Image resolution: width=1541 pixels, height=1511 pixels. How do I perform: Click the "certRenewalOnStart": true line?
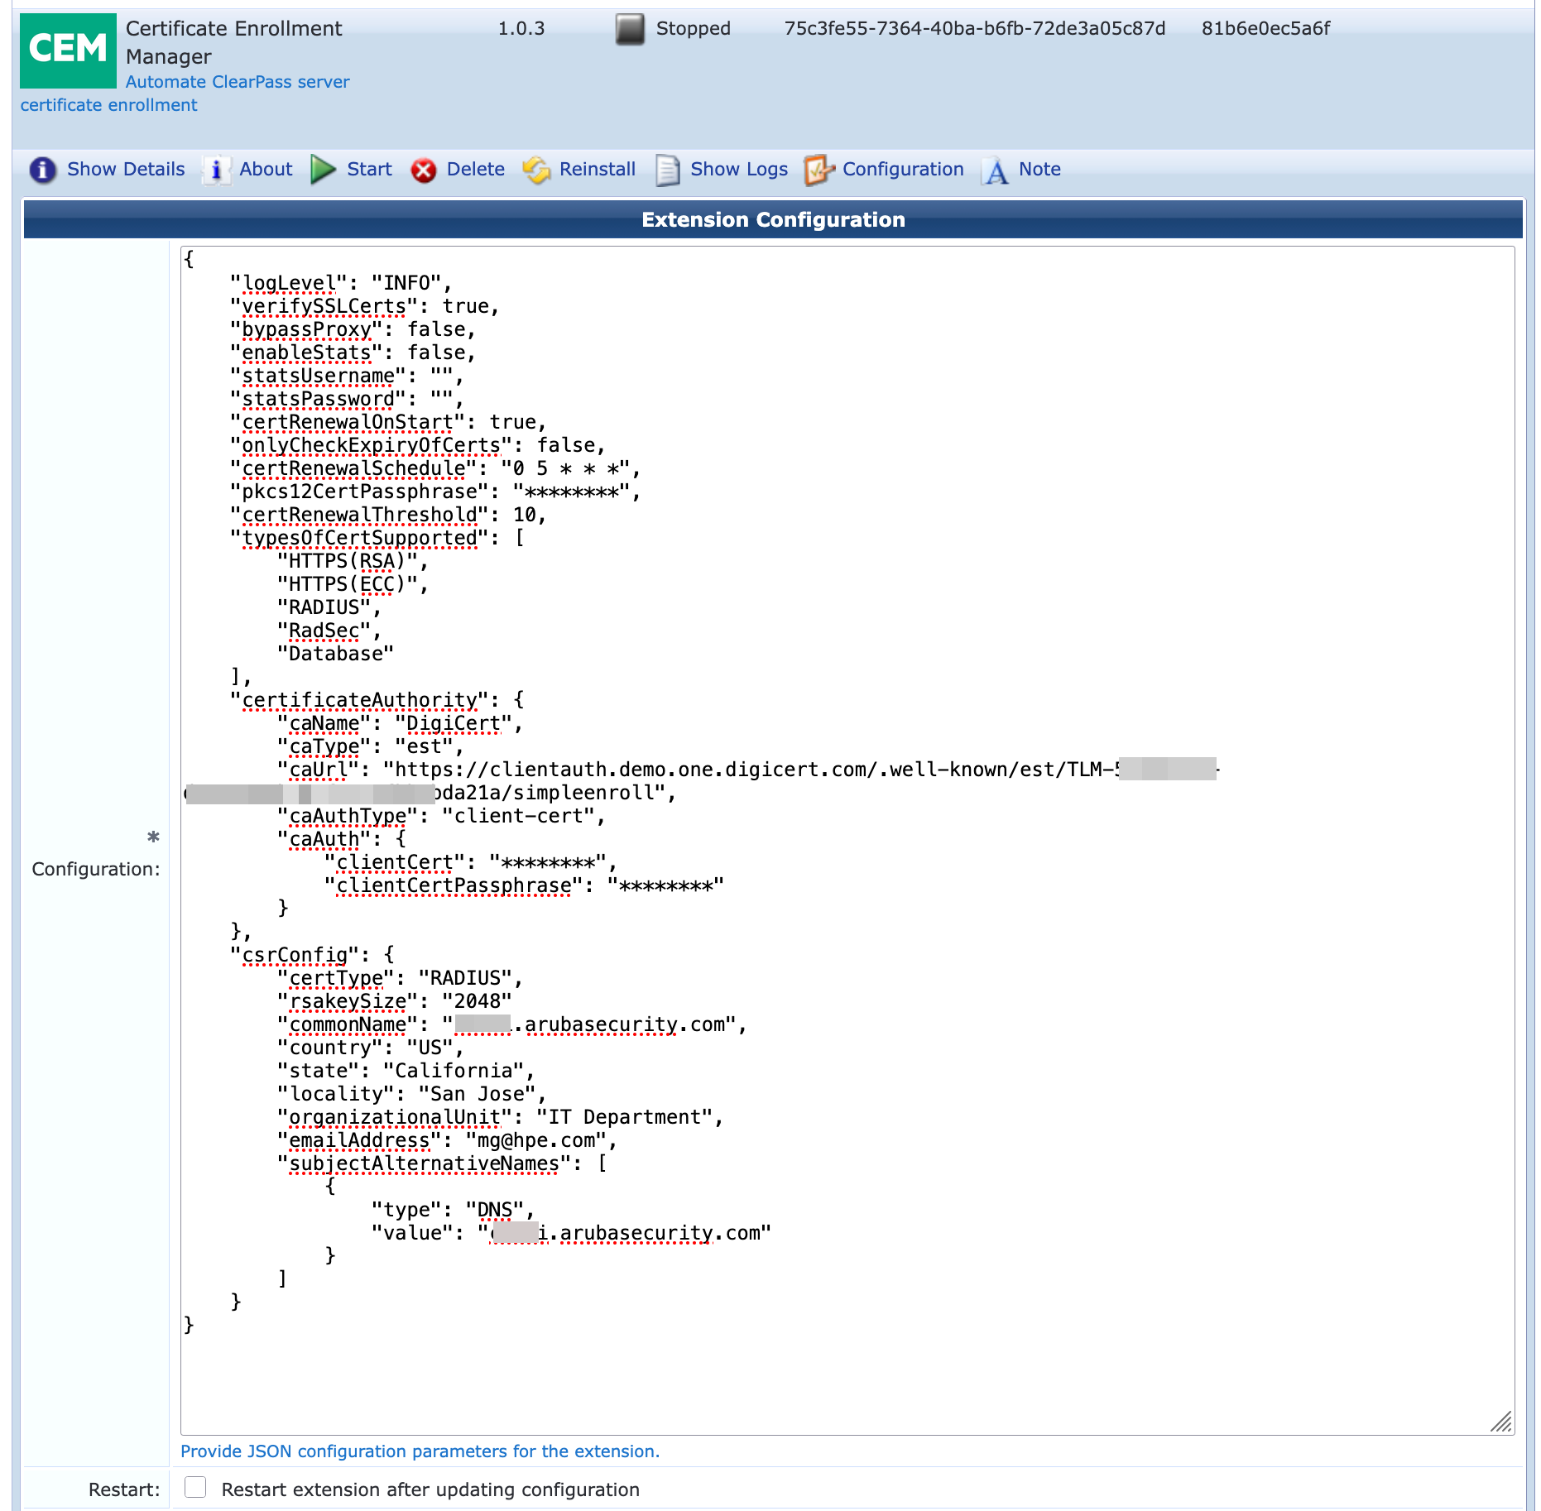coord(388,422)
